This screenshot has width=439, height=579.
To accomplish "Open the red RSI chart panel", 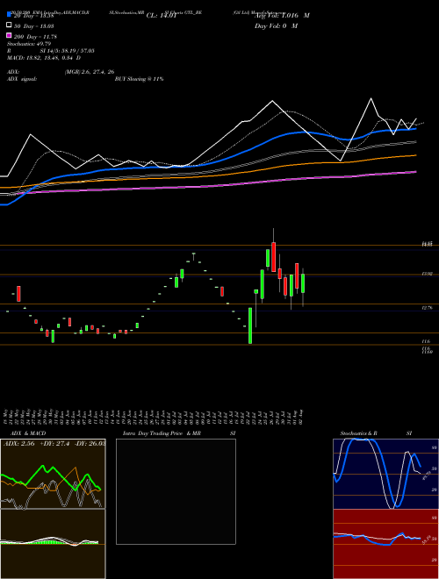I will 385,544.
